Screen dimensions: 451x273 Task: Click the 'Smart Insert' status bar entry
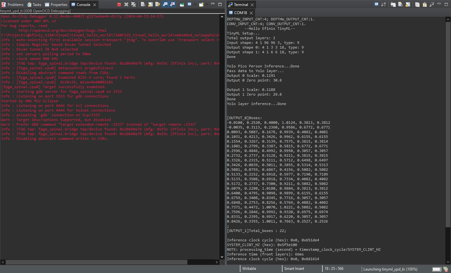point(294,269)
